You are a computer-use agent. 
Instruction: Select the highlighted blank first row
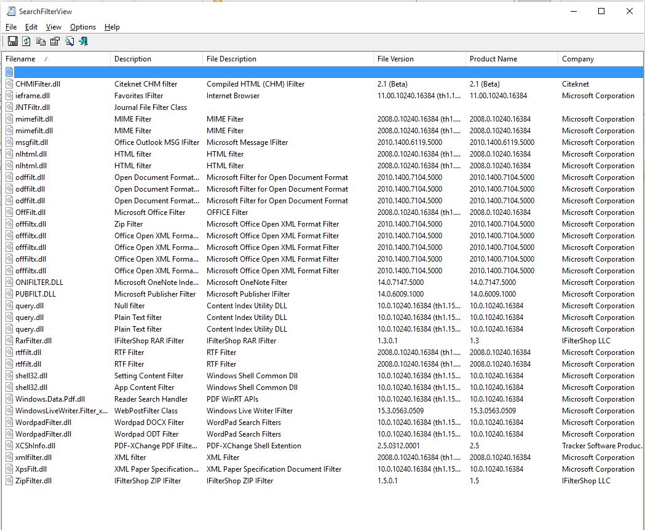pos(307,72)
